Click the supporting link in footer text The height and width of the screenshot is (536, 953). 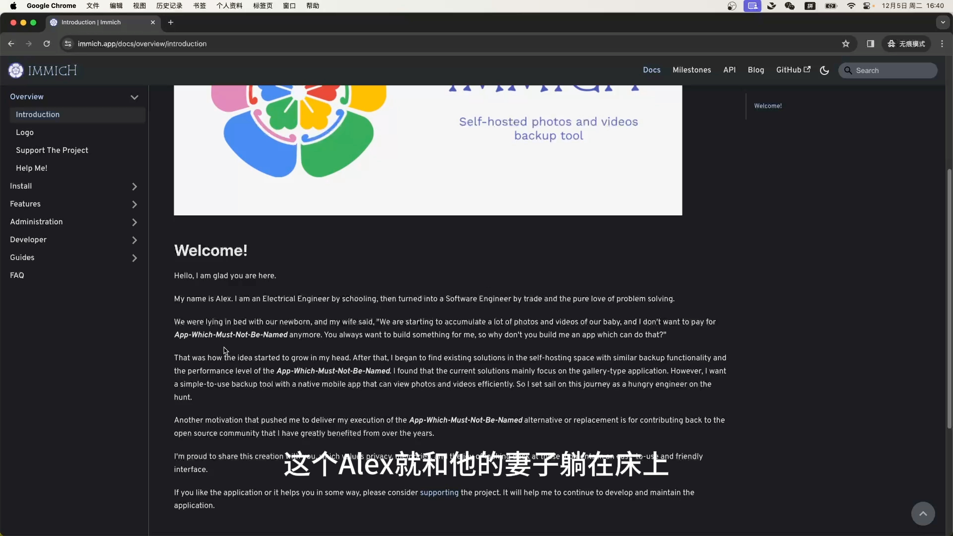(x=439, y=493)
